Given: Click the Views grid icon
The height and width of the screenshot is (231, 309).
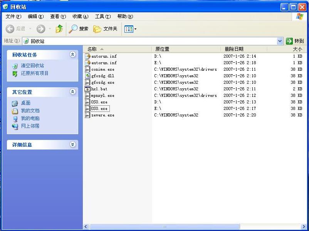Looking at the screenshot, I should 129,29.
